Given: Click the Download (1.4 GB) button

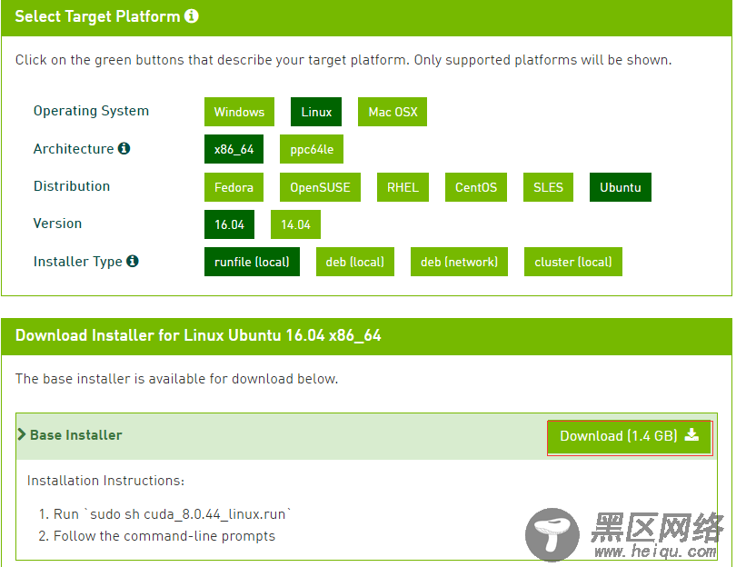Looking at the screenshot, I should click(630, 437).
